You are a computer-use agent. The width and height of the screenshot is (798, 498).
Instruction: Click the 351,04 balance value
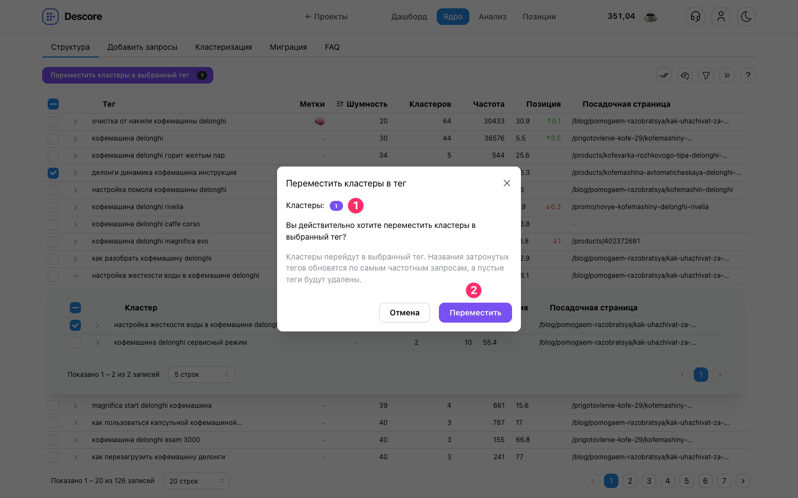pos(621,16)
